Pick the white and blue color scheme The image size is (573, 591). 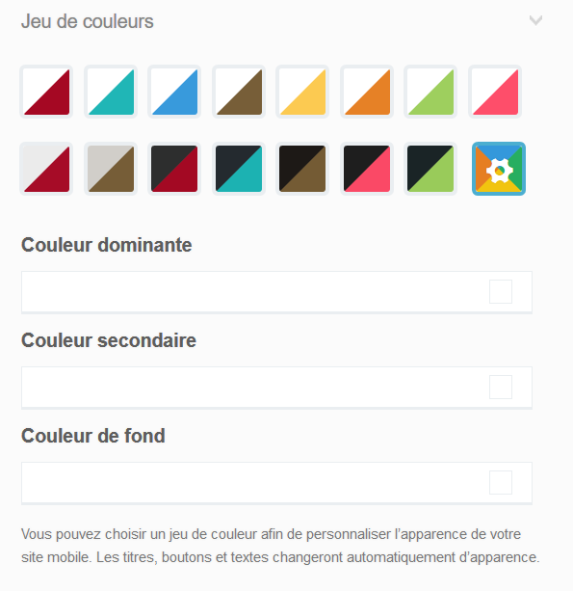coord(174,92)
